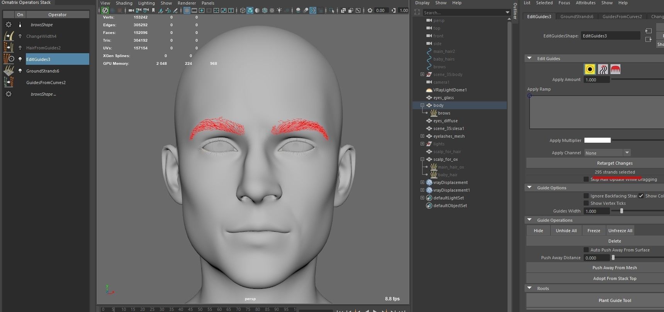Image resolution: width=664 pixels, height=312 pixels.
Task: Enable smooth shade all cube icon
Action: [250, 10]
